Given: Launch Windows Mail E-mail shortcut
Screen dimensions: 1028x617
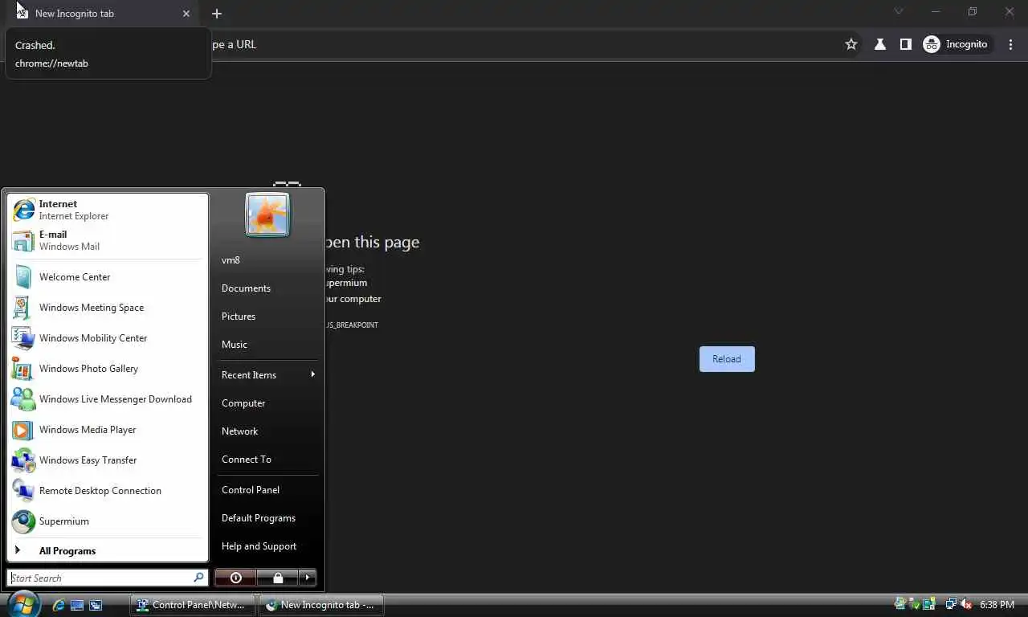Looking at the screenshot, I should 108,240.
